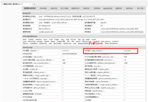The width and height of the screenshot is (148, 102).
Task: Click the PHPINFO link
Action: [x=66, y=51]
